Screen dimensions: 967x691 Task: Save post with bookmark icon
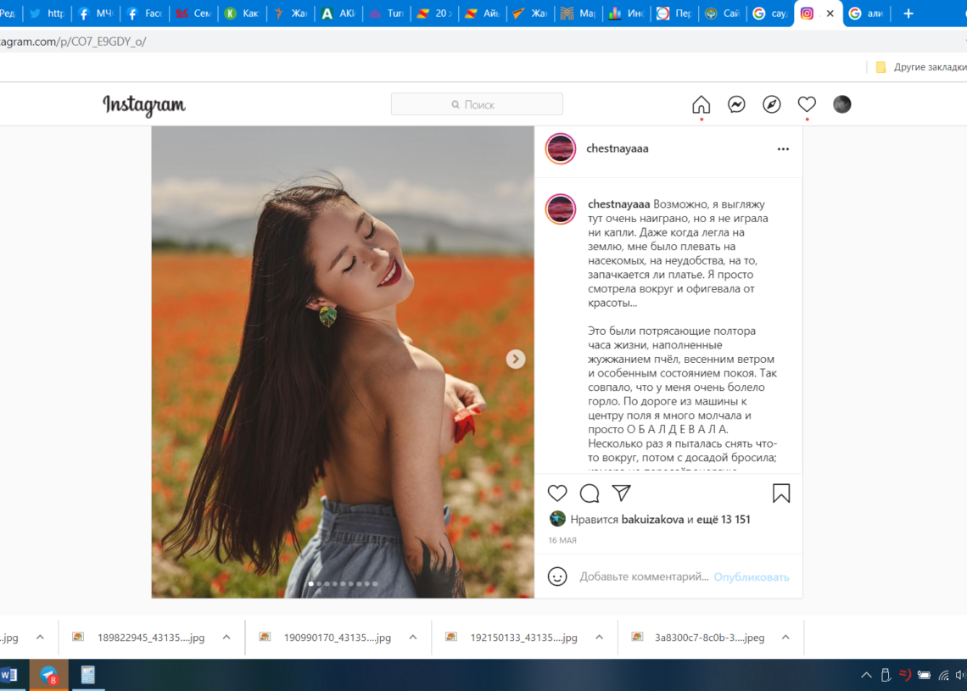pos(781,493)
